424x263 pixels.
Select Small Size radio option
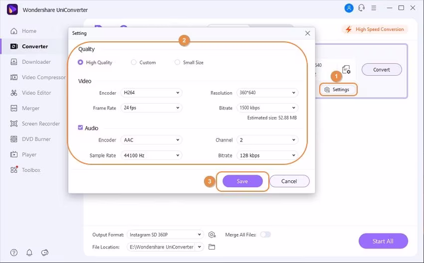[x=177, y=62]
